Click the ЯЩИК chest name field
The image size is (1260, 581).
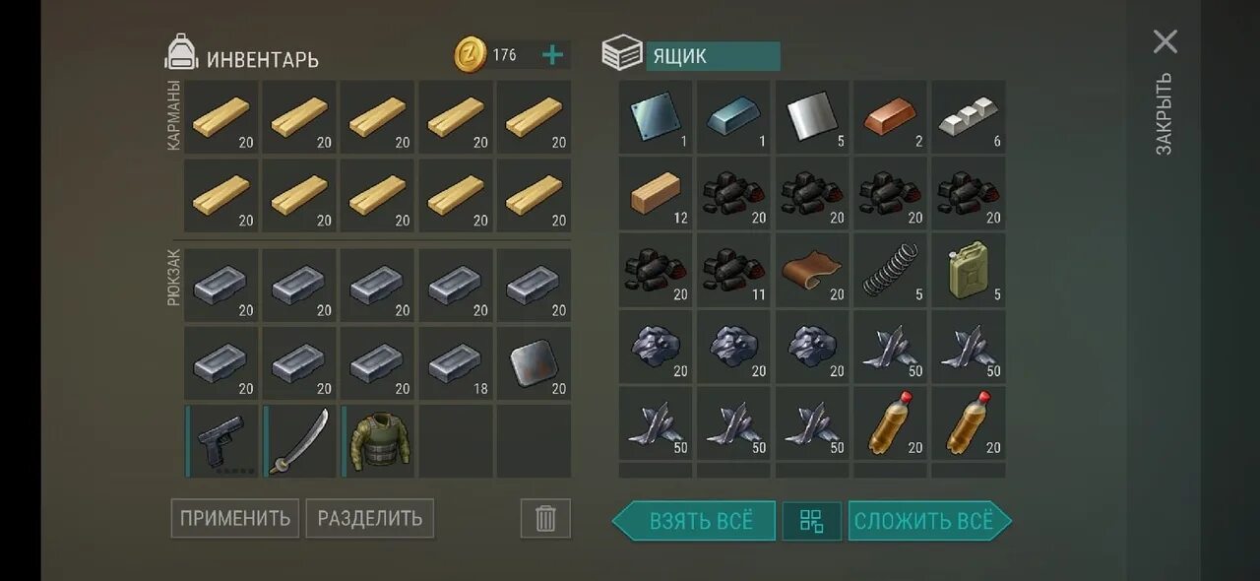[713, 56]
